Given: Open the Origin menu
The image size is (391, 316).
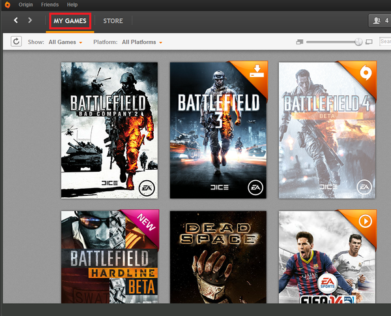Looking at the screenshot, I should 25,5.
